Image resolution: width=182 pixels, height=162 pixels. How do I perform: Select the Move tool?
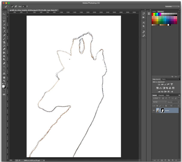pyautogui.click(x=4, y=14)
